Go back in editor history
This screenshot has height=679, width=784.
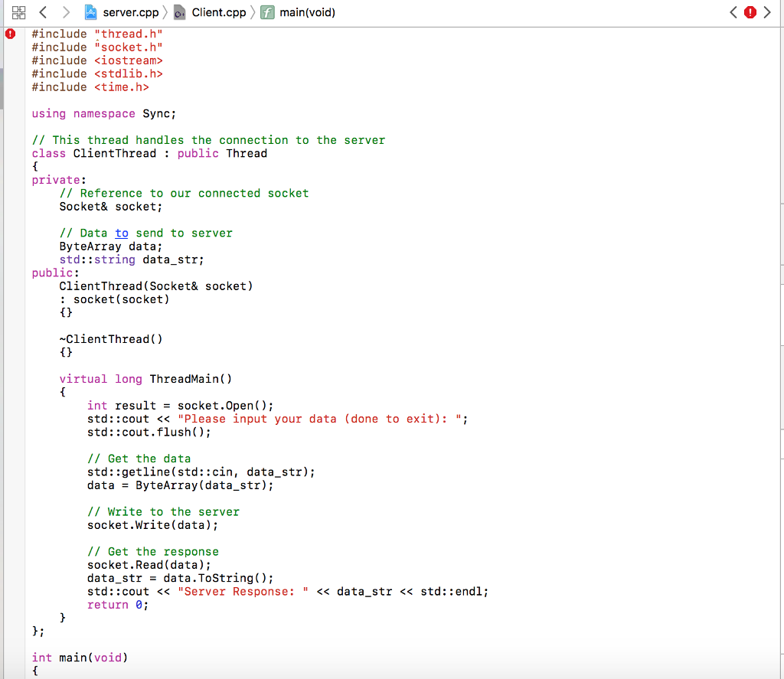(x=44, y=12)
